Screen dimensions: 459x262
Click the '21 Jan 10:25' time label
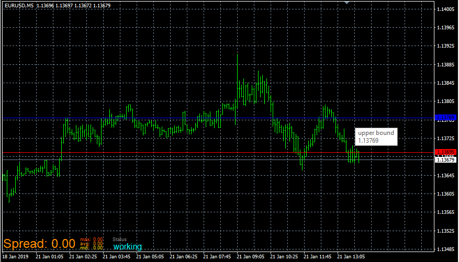coord(285,256)
